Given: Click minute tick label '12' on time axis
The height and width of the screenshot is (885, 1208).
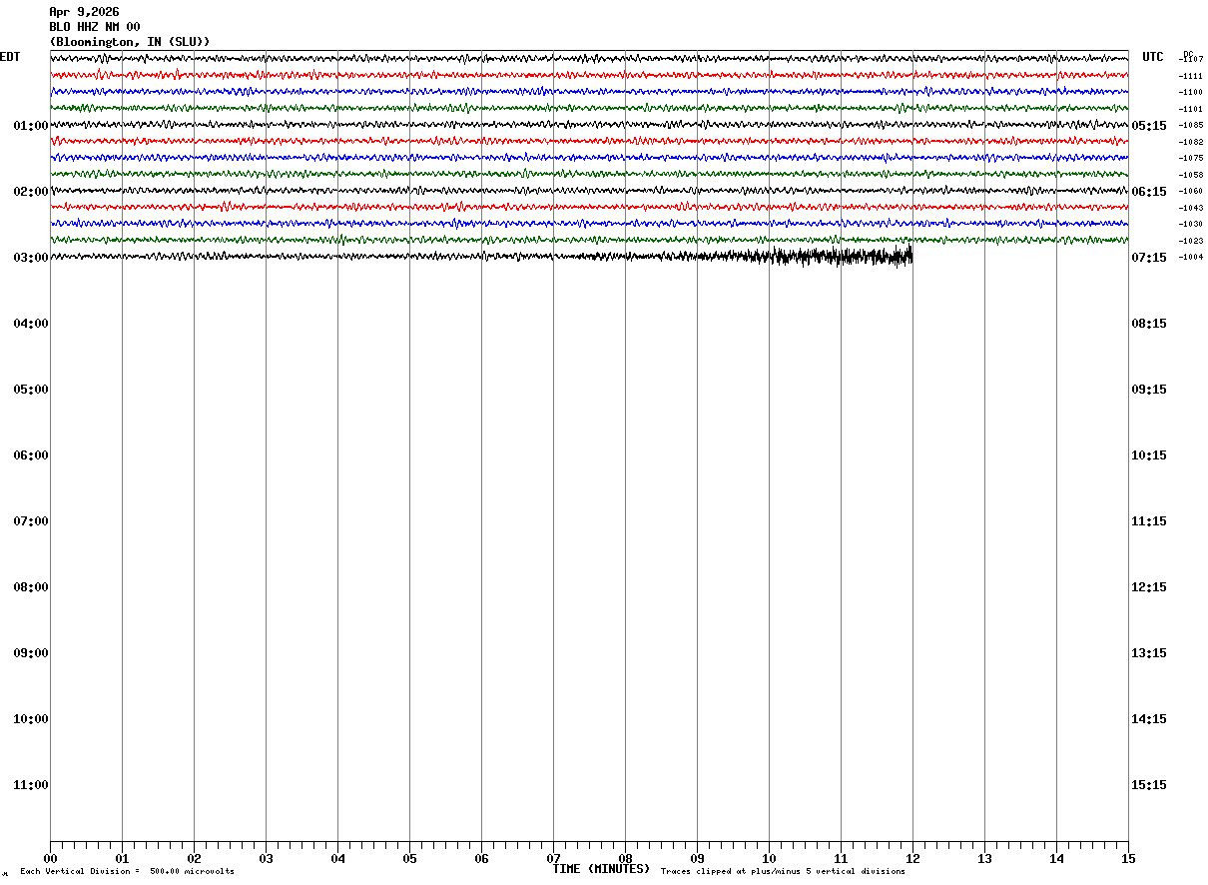Looking at the screenshot, I should point(912,859).
